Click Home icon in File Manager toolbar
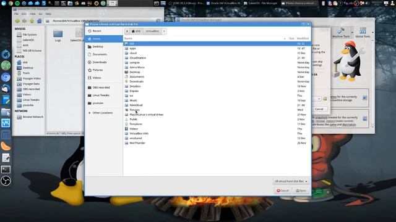The width and height of the screenshot is (396, 222). [39, 21]
